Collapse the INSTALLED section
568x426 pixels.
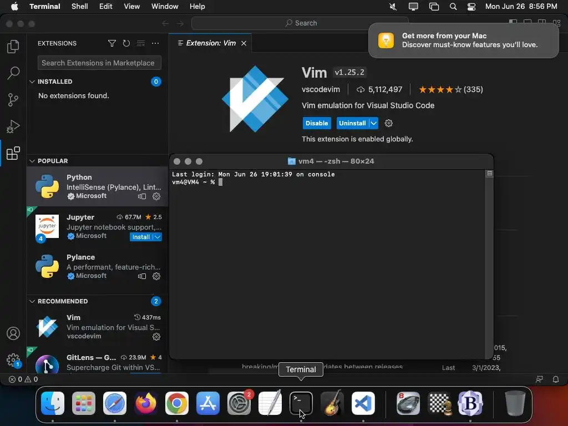tap(32, 82)
